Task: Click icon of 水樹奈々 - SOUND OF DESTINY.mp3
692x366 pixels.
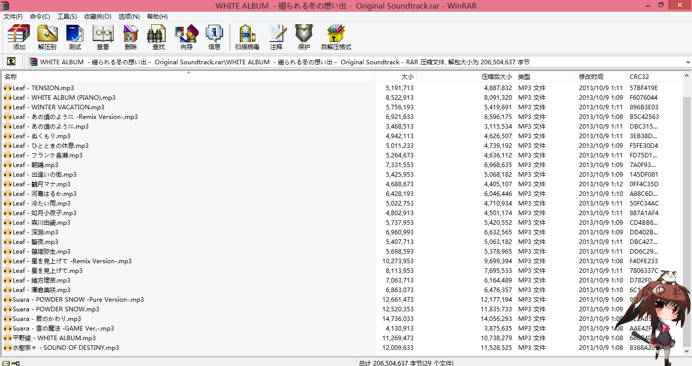Action: (8, 348)
